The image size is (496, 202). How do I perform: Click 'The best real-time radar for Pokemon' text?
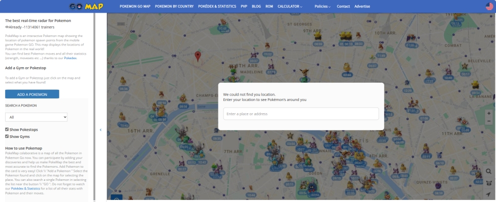pos(38,21)
